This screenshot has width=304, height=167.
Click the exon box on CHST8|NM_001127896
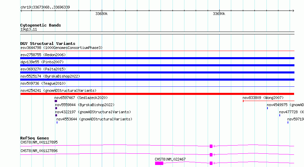coord(211,155)
